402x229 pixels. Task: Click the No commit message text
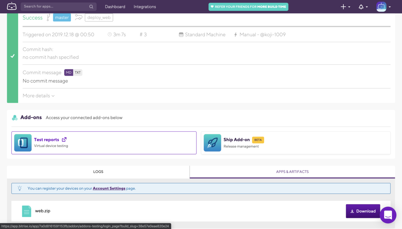click(x=45, y=81)
